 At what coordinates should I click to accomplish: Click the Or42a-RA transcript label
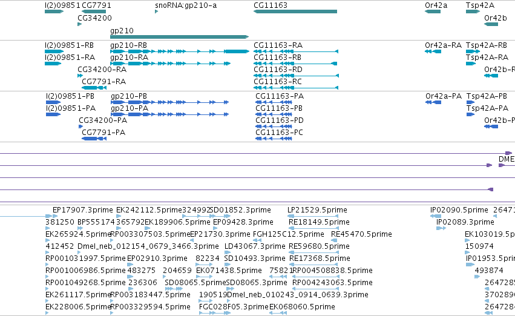[x=443, y=45]
